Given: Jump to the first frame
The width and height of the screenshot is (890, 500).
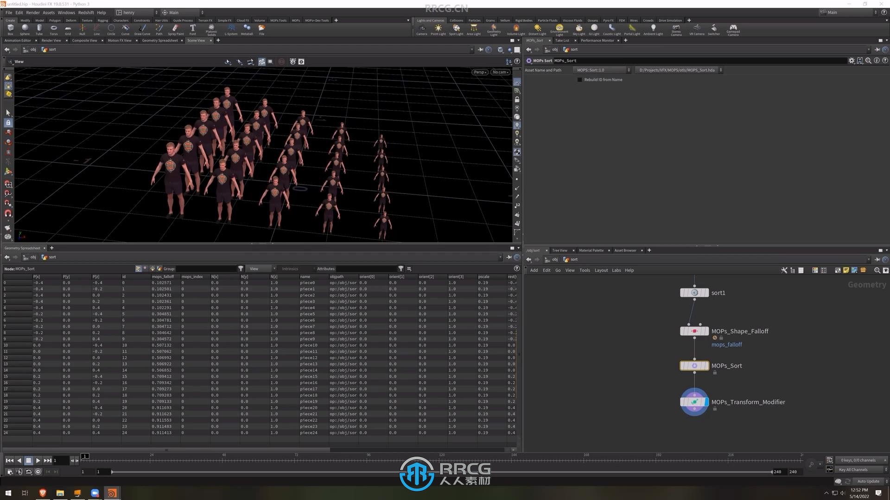Looking at the screenshot, I should 9,460.
